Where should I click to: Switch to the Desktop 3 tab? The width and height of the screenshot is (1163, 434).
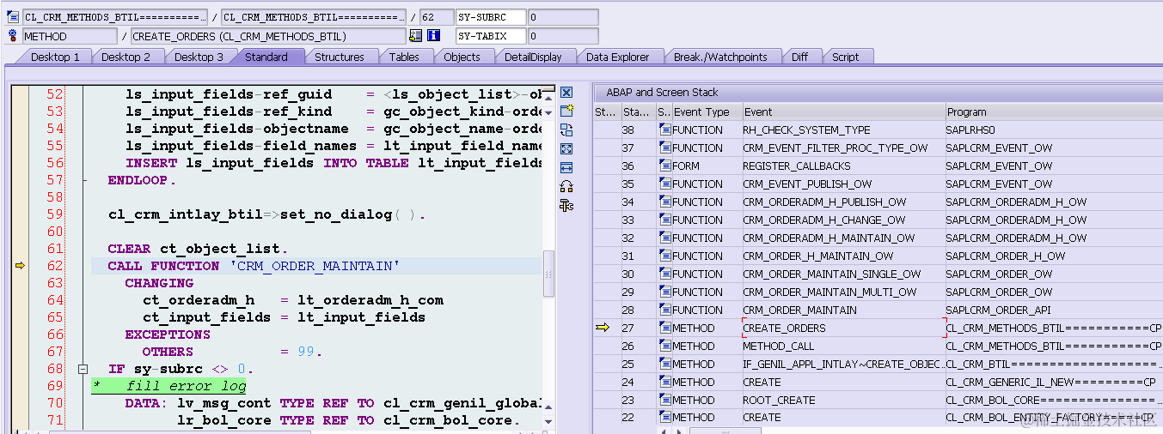tap(199, 57)
